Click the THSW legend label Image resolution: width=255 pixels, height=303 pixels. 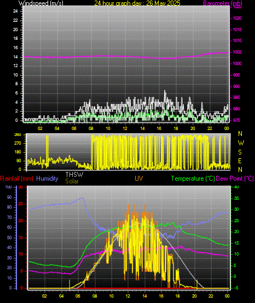click(x=74, y=175)
